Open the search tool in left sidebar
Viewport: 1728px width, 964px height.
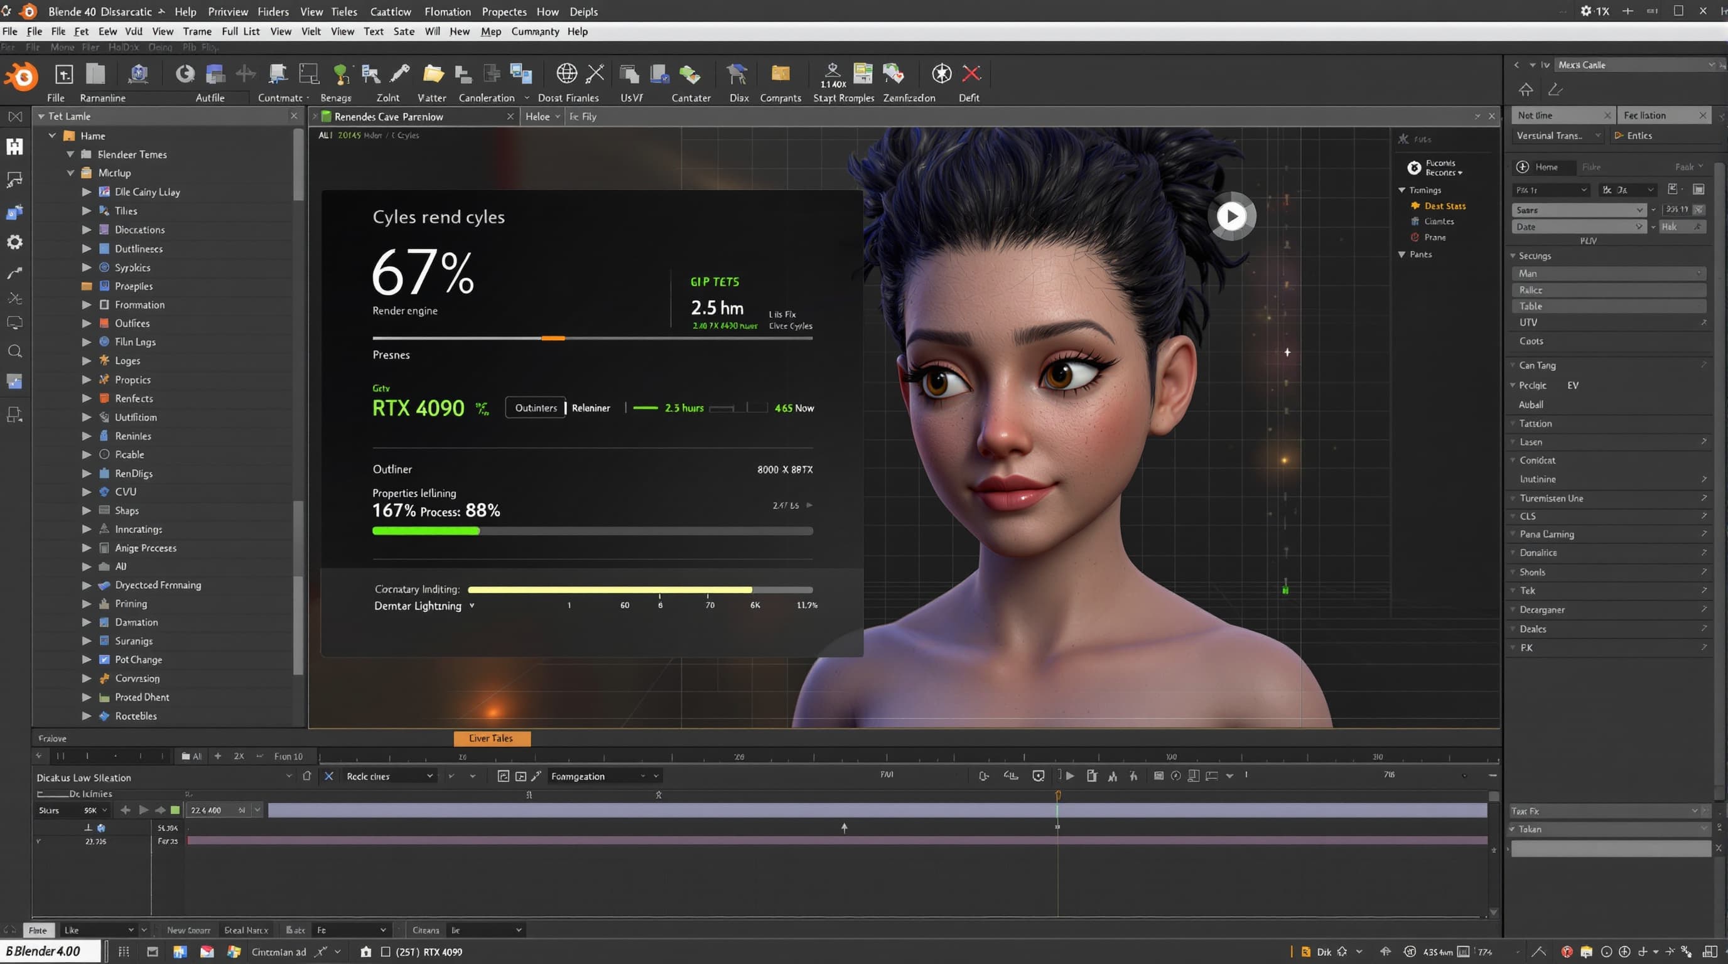click(14, 351)
